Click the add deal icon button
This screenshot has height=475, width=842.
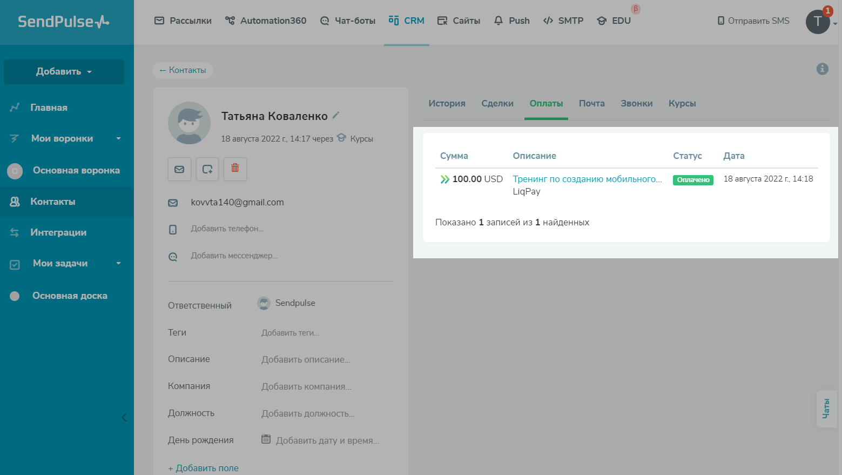207,169
